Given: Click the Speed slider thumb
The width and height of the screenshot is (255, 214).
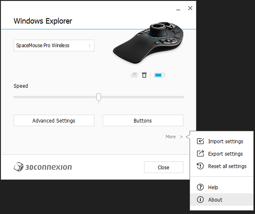Looking at the screenshot, I should click(x=99, y=98).
